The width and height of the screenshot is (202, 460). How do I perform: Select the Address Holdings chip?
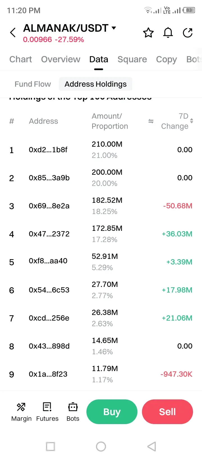[x=95, y=84]
